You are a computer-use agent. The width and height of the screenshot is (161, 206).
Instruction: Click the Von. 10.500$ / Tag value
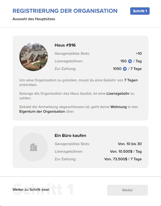click(x=126, y=152)
